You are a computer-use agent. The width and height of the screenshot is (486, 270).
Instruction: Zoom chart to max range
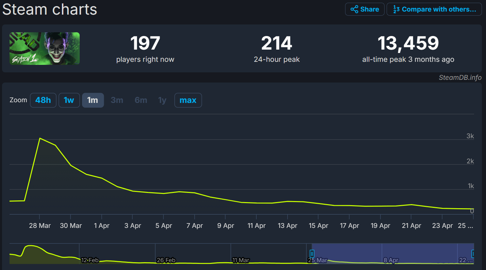188,100
